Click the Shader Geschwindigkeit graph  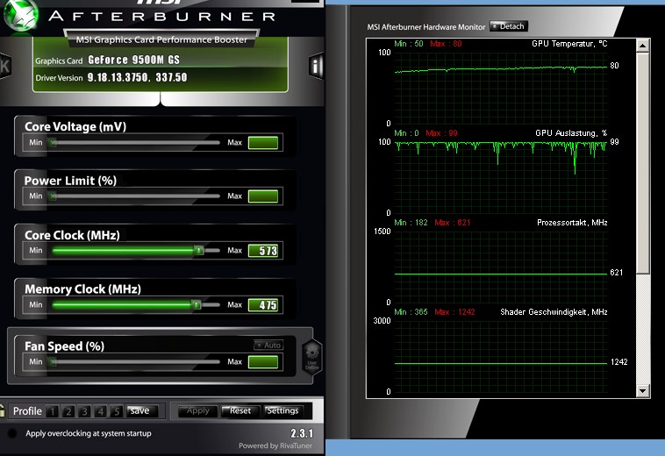(501, 356)
